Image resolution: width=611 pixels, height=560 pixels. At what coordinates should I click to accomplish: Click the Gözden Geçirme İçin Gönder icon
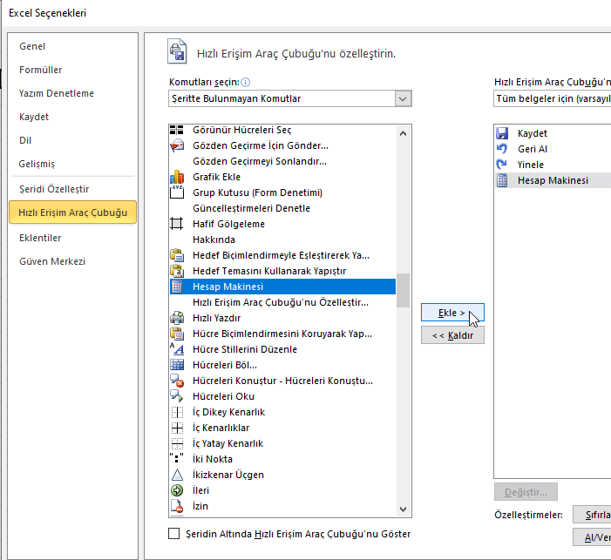pyautogui.click(x=177, y=145)
